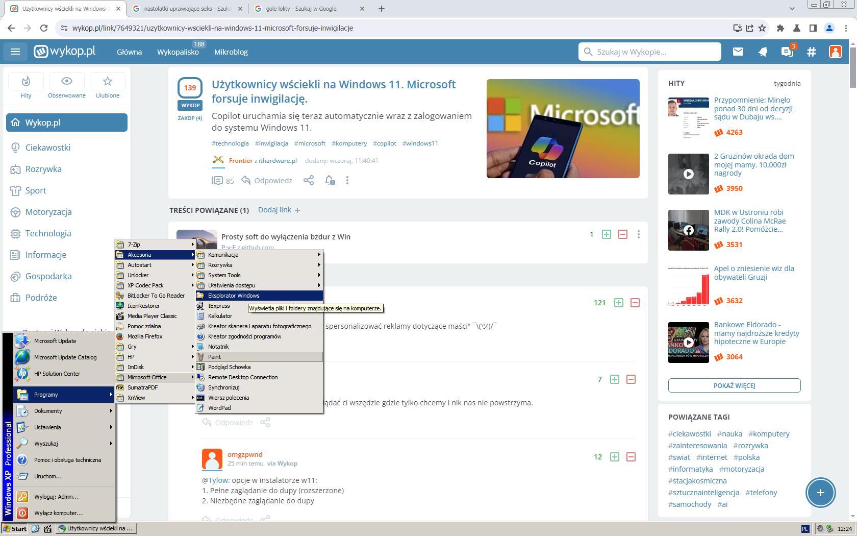Open the wykop hamburger menu
857x536 pixels.
[x=15, y=52]
